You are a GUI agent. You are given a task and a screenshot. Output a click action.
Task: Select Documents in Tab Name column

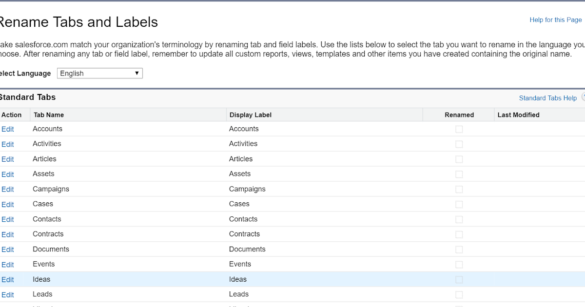pos(51,249)
